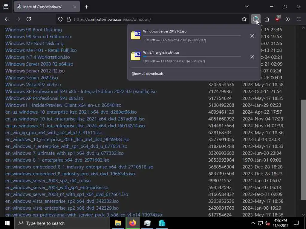The height and width of the screenshot is (229, 306).
Task: Click the network status tray icon
Action: pos(260,223)
